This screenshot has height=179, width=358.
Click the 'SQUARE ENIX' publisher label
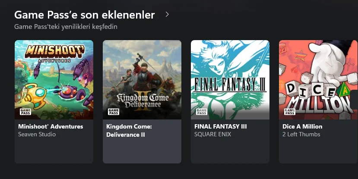point(212,134)
